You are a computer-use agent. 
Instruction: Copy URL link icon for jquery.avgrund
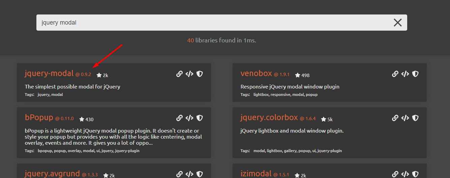tap(179, 174)
